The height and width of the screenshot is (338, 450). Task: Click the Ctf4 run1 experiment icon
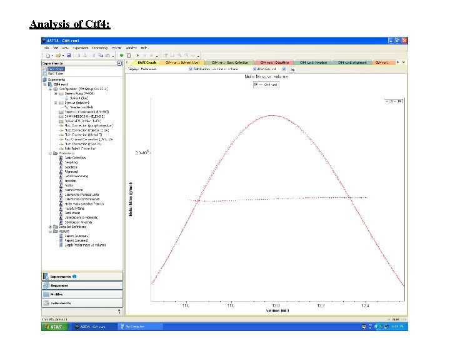[50, 84]
